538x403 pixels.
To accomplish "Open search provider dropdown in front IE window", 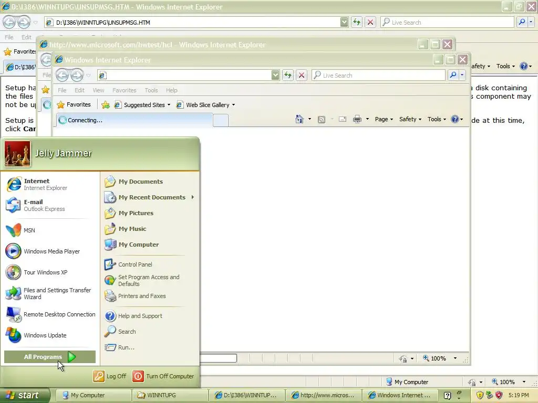I will pos(462,75).
